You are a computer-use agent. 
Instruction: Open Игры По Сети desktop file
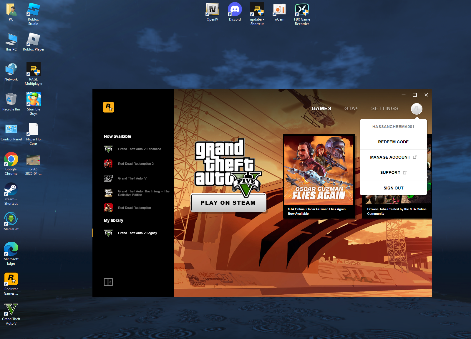[34, 134]
